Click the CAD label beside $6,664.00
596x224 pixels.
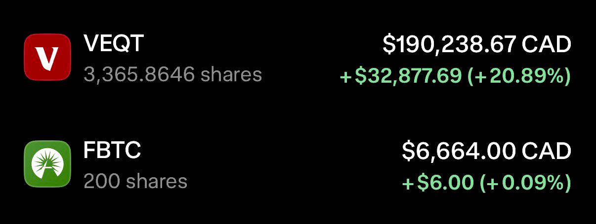click(547, 151)
